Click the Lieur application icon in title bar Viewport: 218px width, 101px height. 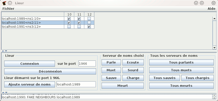(4, 3)
